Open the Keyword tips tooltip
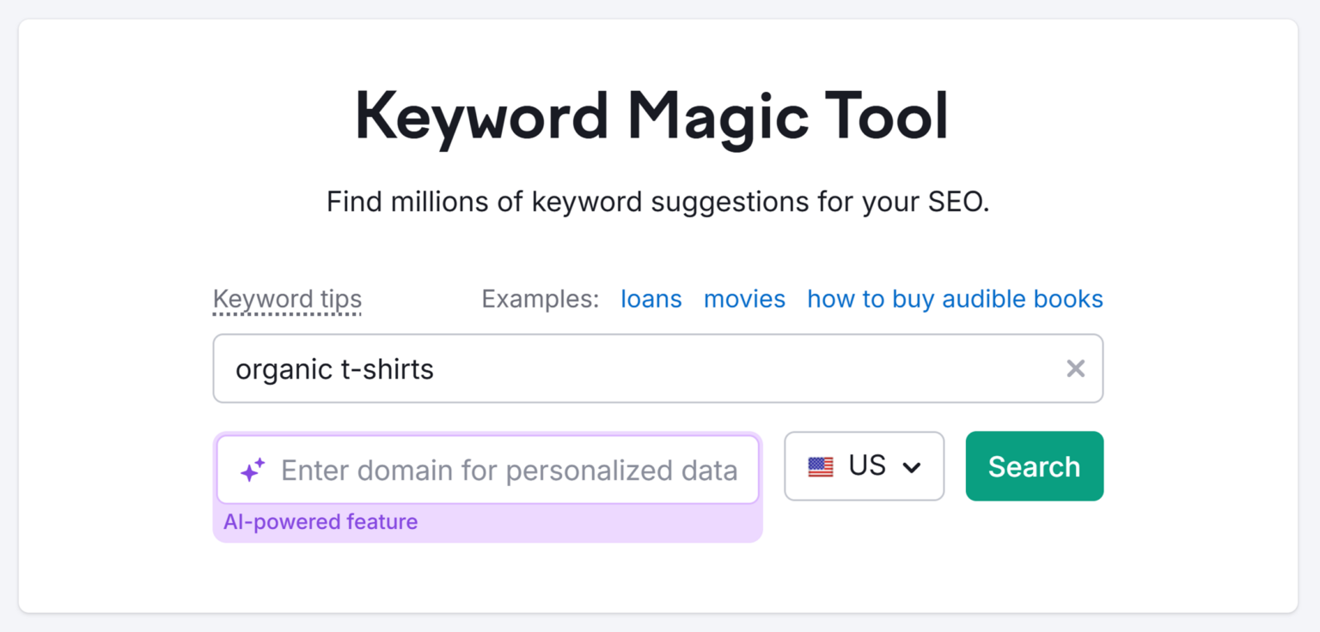The width and height of the screenshot is (1320, 632). (x=287, y=299)
